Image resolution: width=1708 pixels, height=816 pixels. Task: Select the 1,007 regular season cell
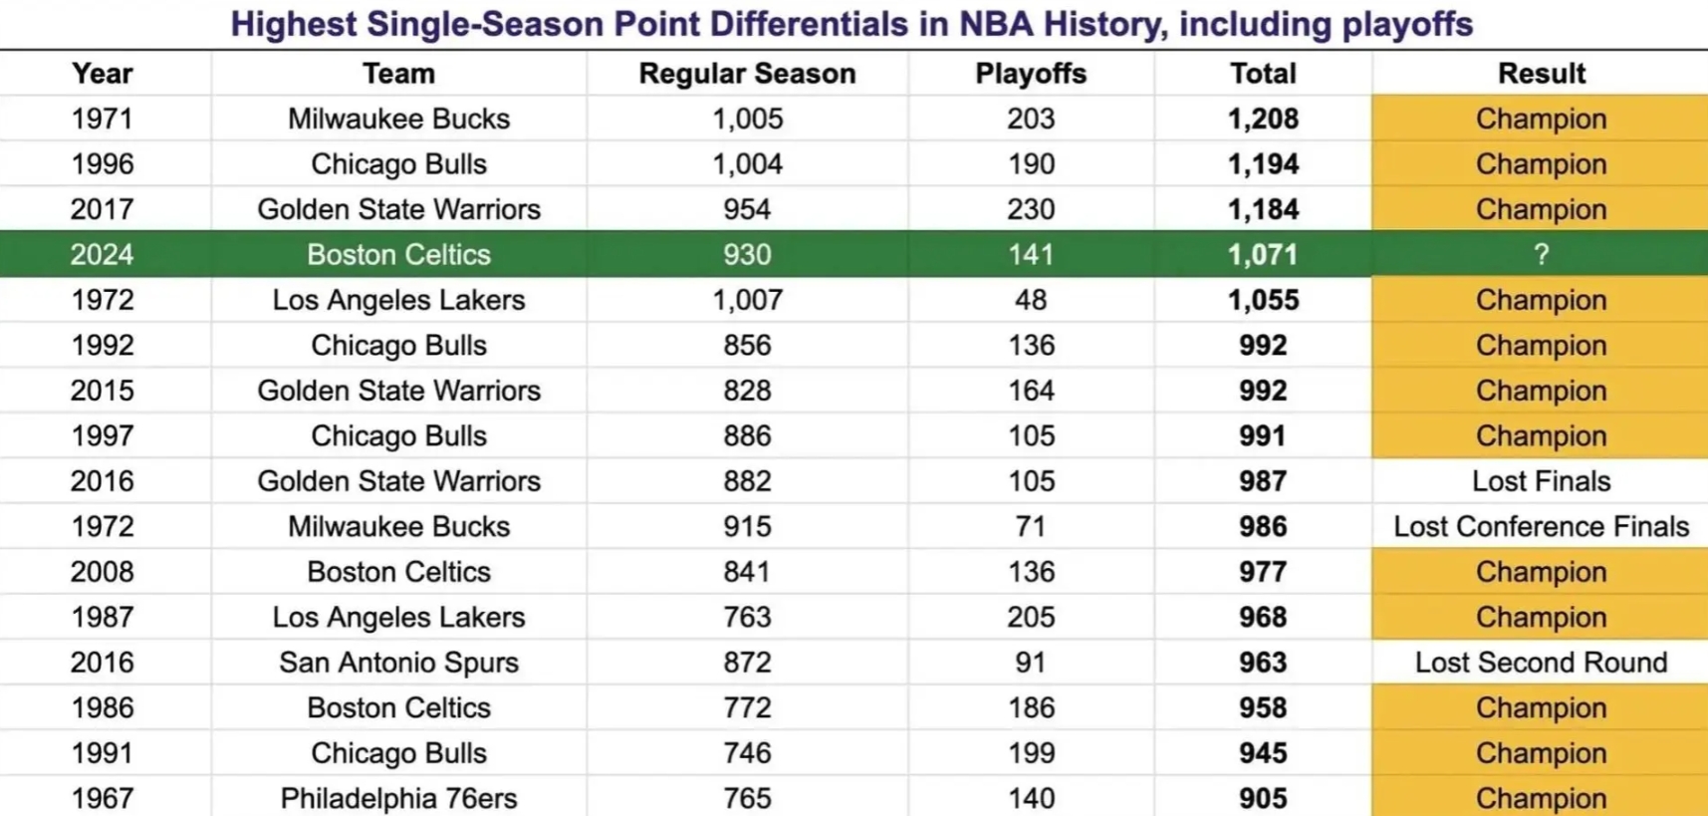point(747,300)
